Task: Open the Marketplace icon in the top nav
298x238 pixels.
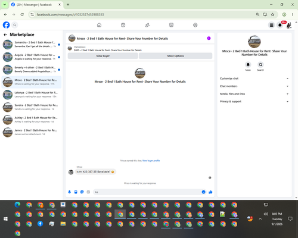Action: click(x=171, y=25)
